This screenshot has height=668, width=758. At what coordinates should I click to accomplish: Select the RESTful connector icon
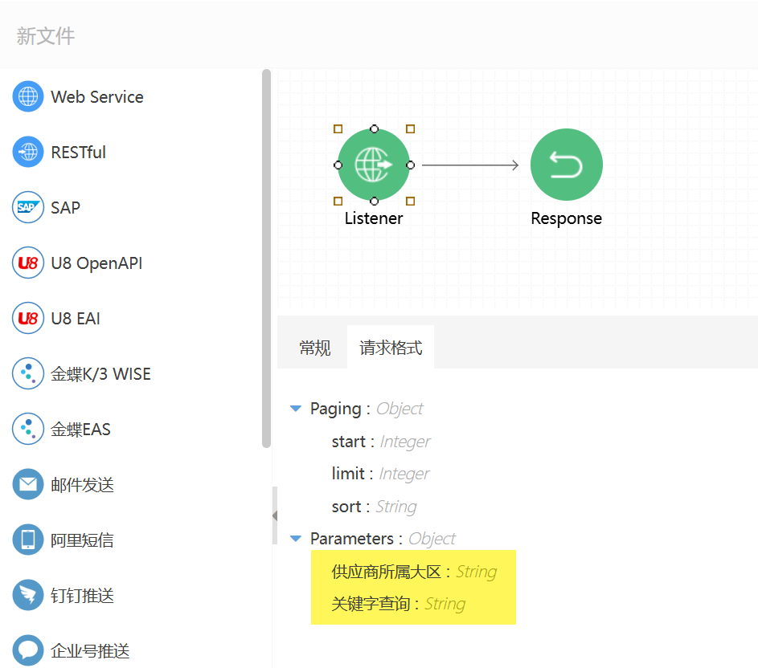[27, 152]
